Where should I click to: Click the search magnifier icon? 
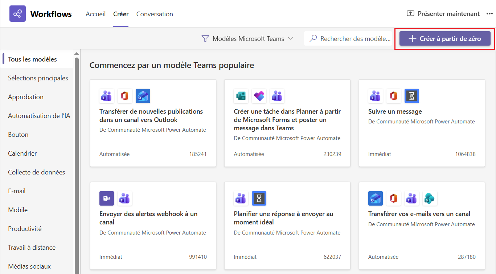click(313, 38)
